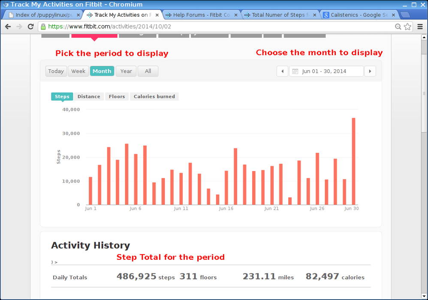The image size is (428, 300).
Task: Click the shortest bar for Jun 23
Action: click(290, 201)
